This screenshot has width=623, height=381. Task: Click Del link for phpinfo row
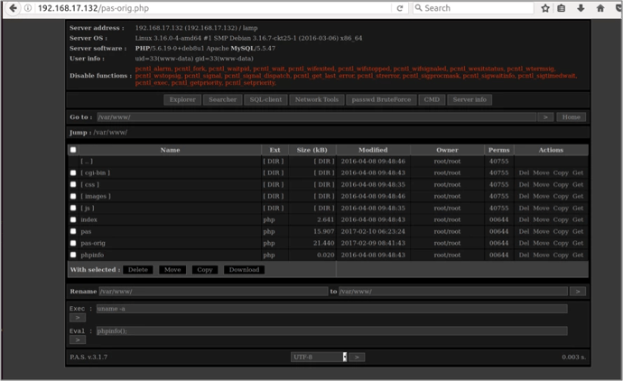click(524, 255)
